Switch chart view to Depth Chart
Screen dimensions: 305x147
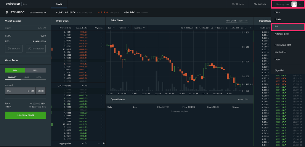(x=243, y=21)
